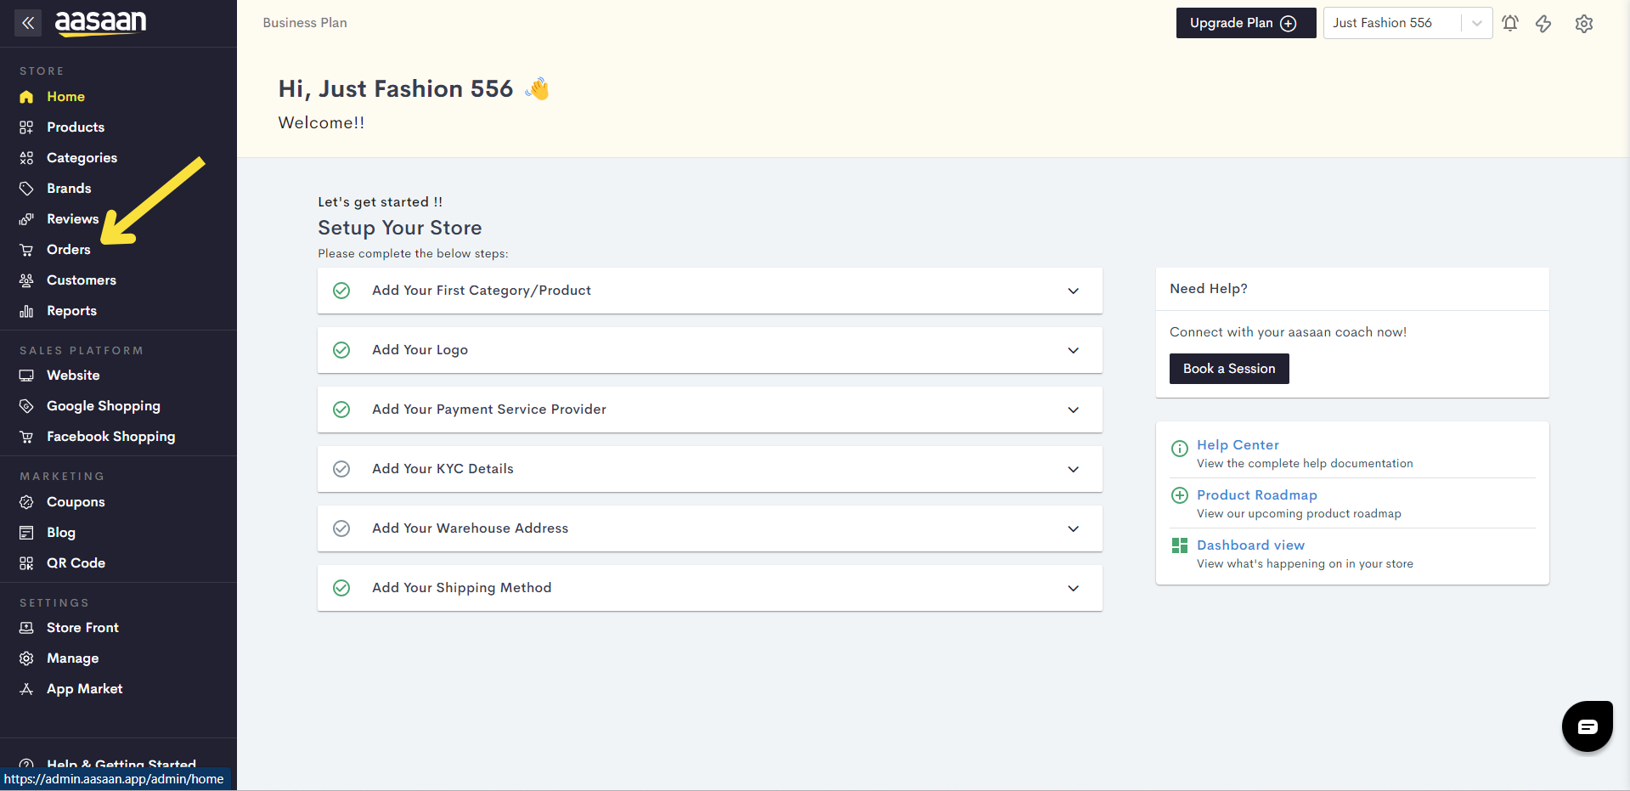This screenshot has width=1630, height=791.
Task: Collapse the sidebar with the double-chevron icon
Action: [28, 23]
